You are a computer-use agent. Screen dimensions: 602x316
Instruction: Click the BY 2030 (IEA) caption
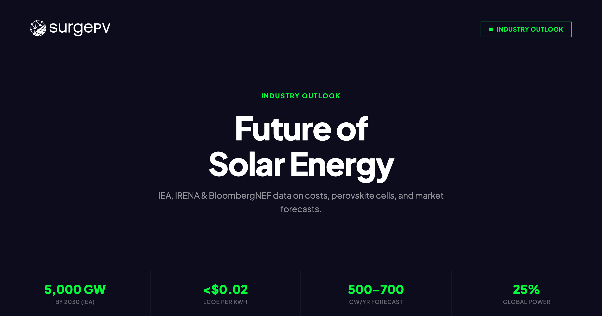click(75, 302)
